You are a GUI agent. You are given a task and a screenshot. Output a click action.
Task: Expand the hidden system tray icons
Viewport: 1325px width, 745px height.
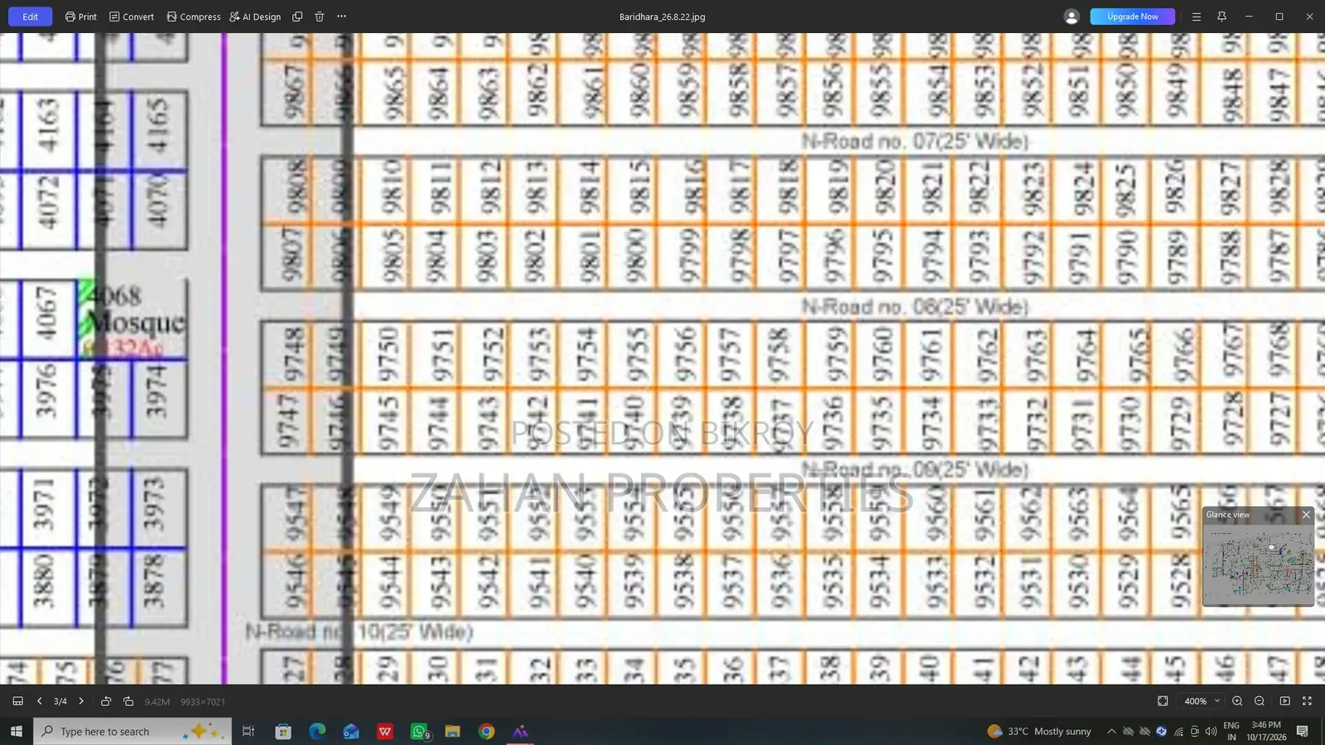(x=1111, y=731)
